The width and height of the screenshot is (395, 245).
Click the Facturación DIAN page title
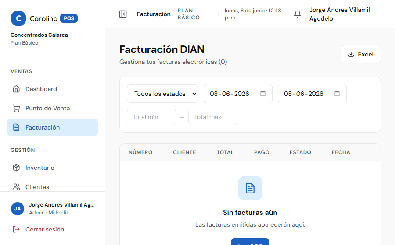162,49
